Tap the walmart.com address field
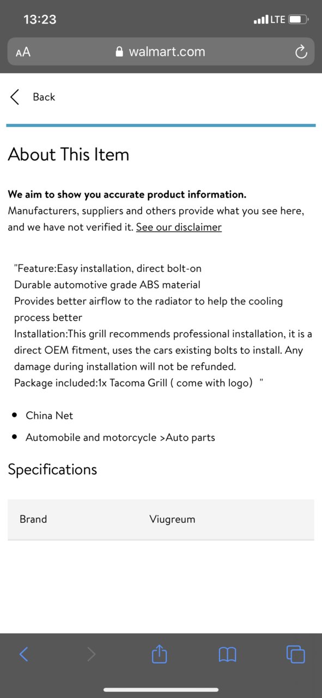 pos(161,52)
